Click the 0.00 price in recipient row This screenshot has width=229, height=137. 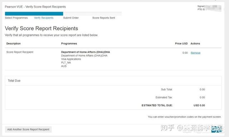pyautogui.click(x=185, y=53)
